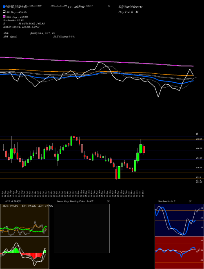The height and width of the screenshot is (269, 204).
Task: Click the magenta 200 day moving average line
Action: [x=97, y=62]
